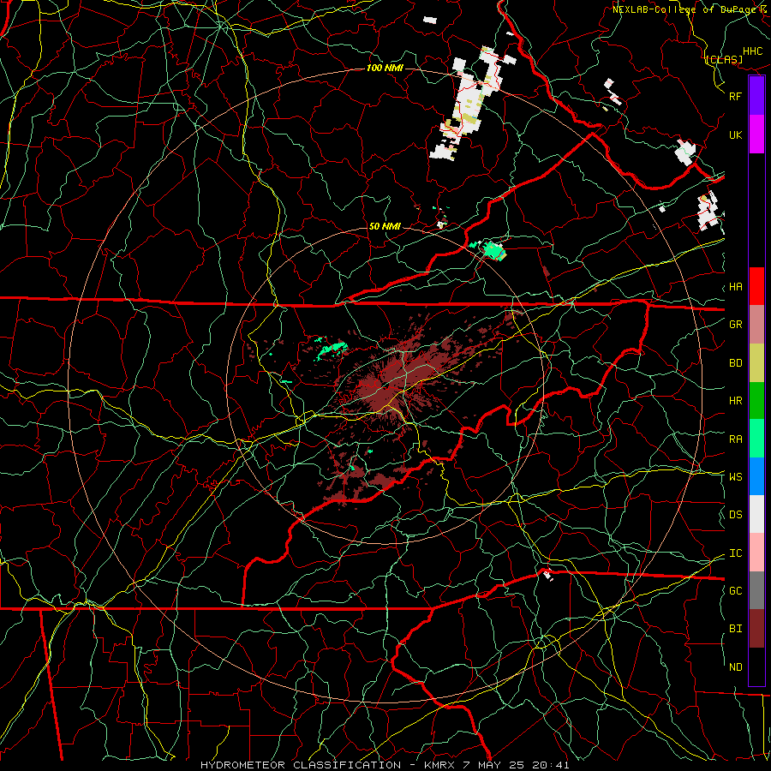This screenshot has height=771, width=771.
Task: Click the Hydrometeor Classification KMRX caption
Action: pos(385,765)
